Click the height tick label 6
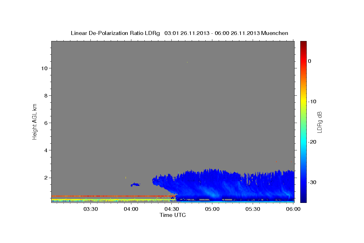This screenshot has width=364, height=243. point(45,123)
